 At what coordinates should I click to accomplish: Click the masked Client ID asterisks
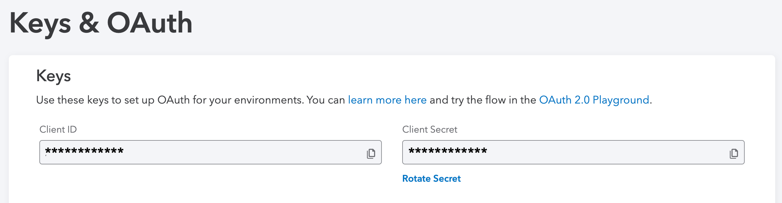(84, 151)
